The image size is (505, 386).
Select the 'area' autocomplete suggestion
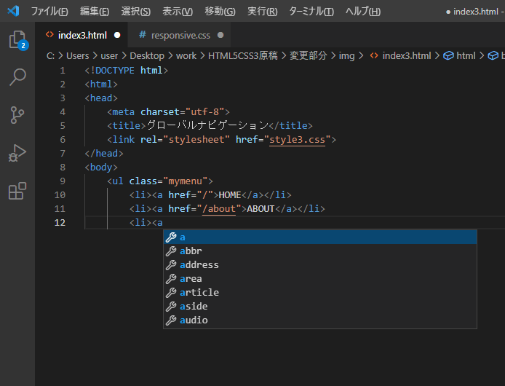(320, 279)
